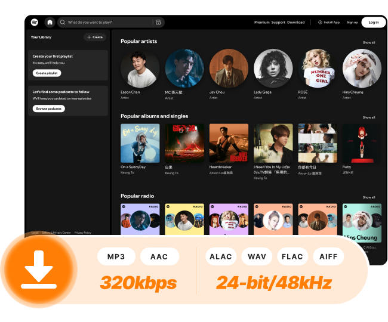Show all Popular albums and singles

(369, 117)
